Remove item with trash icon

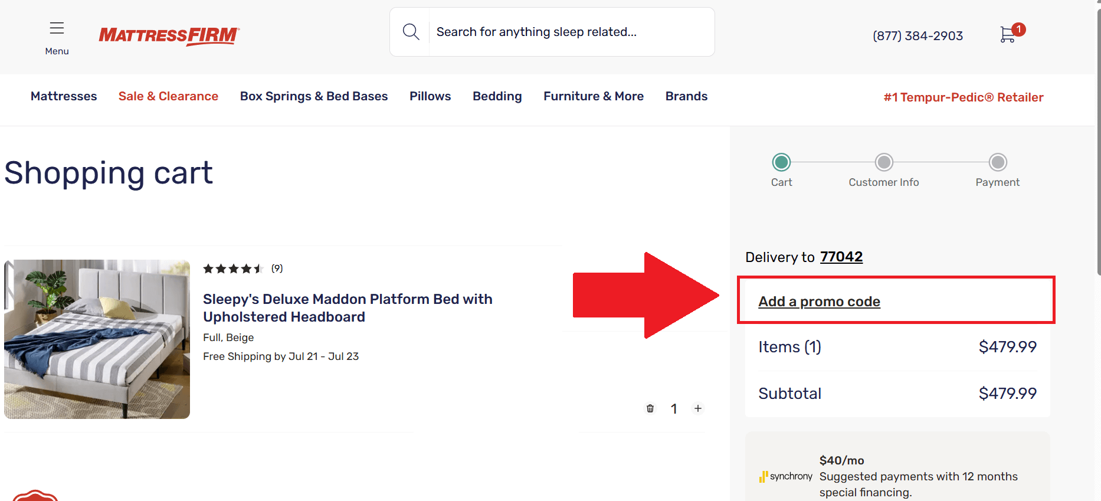[x=650, y=408]
